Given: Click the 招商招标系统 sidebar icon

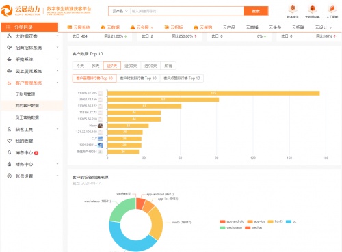Looking at the screenshot, I should (9, 48).
